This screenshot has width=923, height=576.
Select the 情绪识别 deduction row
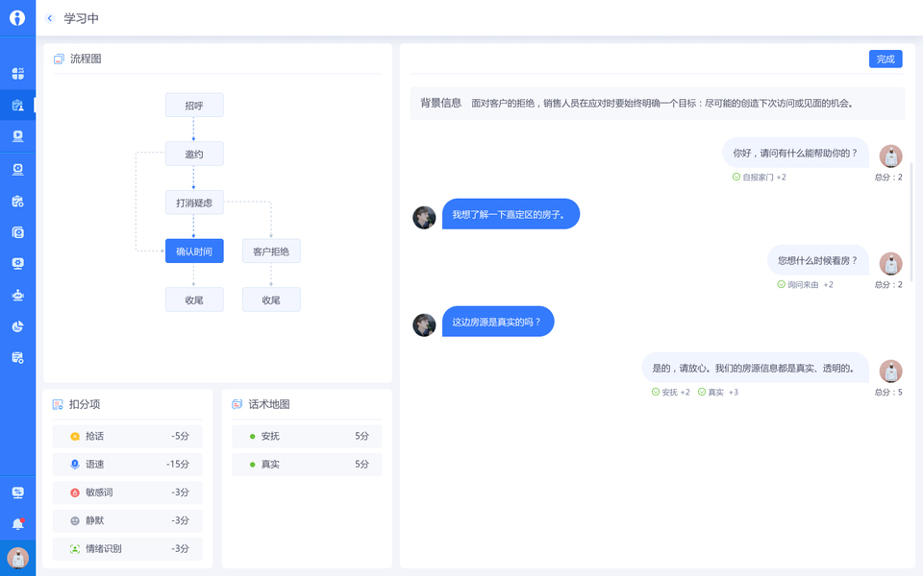(x=128, y=549)
